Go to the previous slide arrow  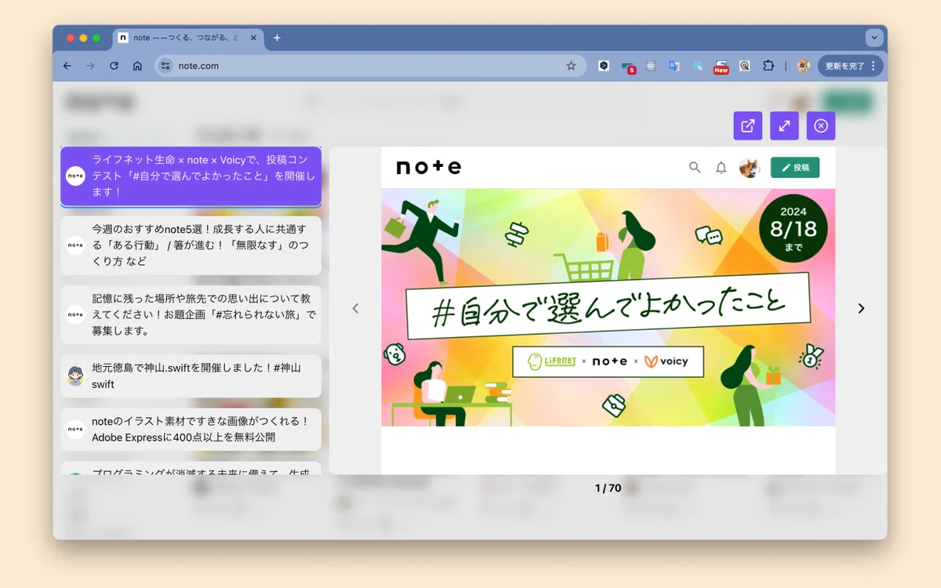pos(355,308)
